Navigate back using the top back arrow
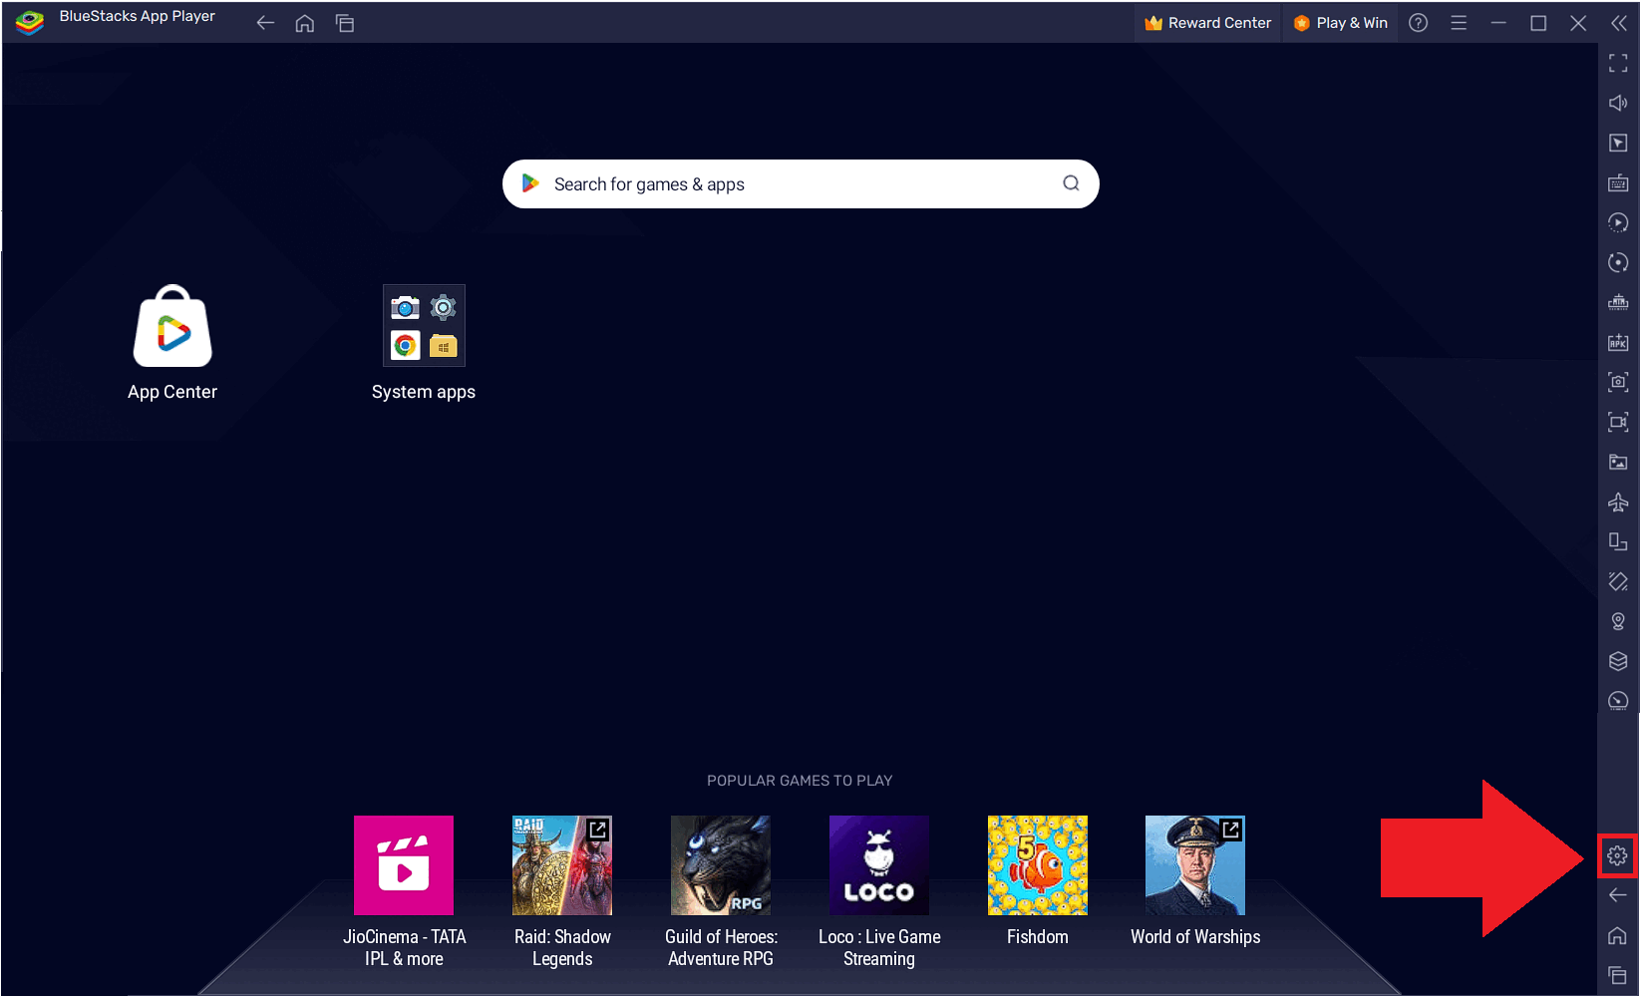 pos(264,22)
